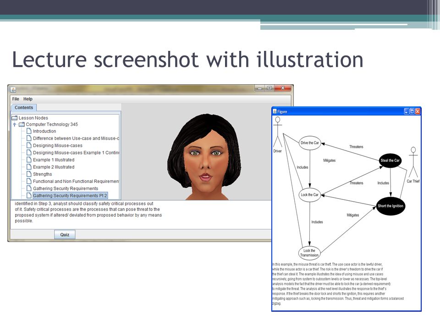Viewport: 440px width, 330px height.
Task: Click the Example 2 Illustrated document icon
Action: (29, 167)
